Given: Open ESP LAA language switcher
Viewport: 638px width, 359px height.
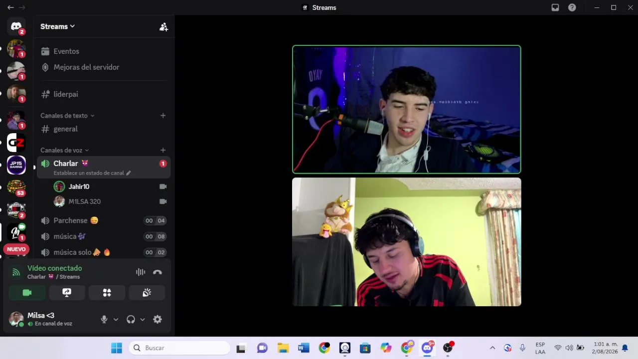Looking at the screenshot, I should [540, 348].
